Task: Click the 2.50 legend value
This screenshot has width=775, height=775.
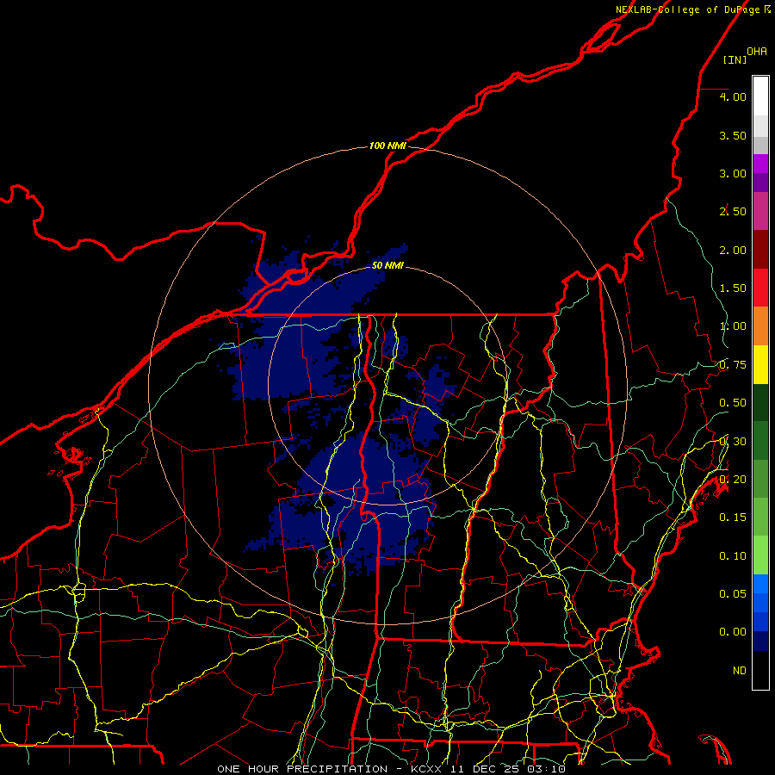Action: click(733, 212)
